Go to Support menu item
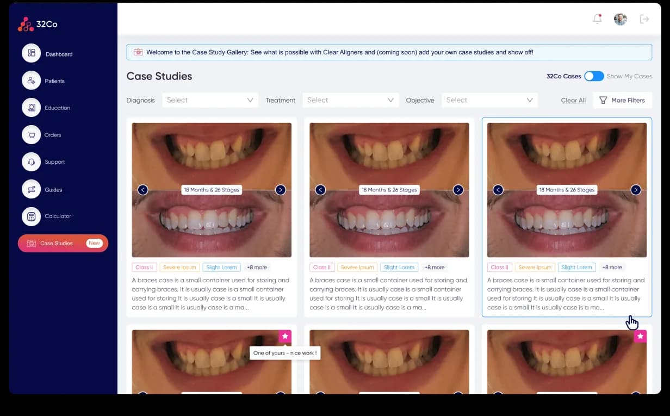This screenshot has width=670, height=416. 55,162
